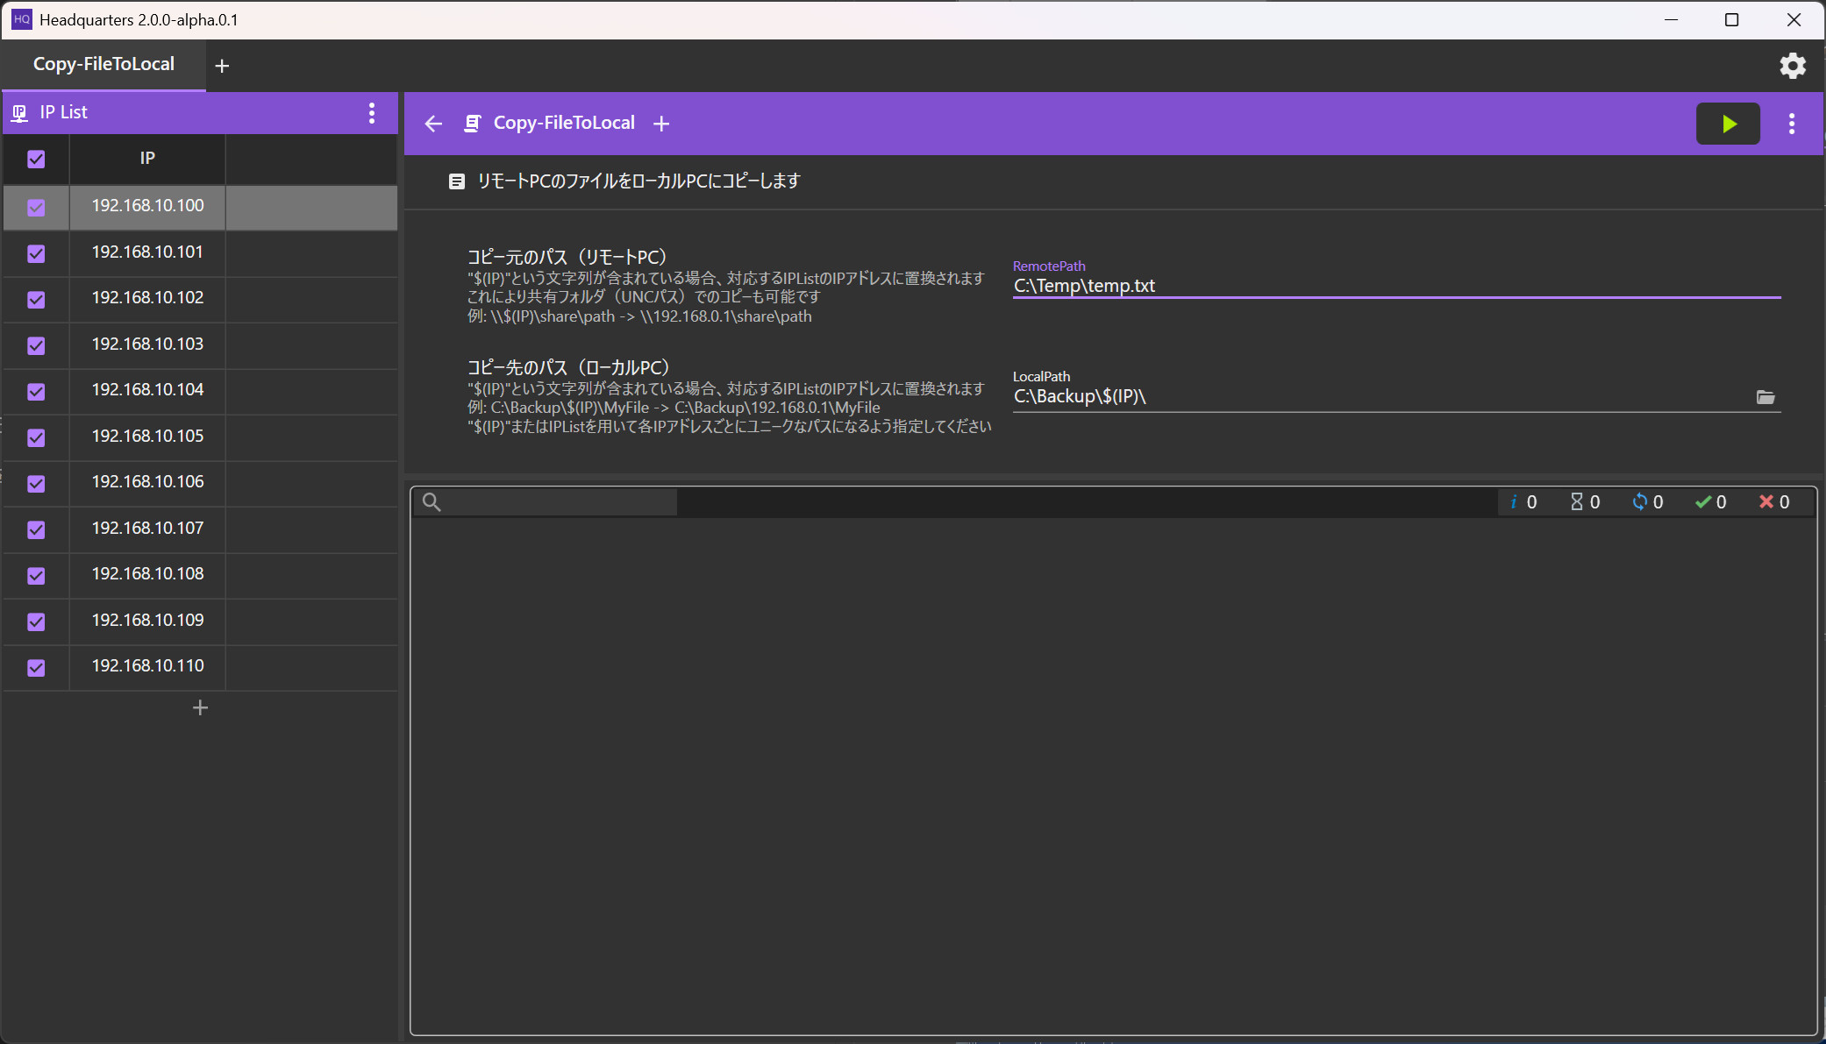Browse for LocalPath with folder icon
The image size is (1826, 1044).
[1765, 397]
